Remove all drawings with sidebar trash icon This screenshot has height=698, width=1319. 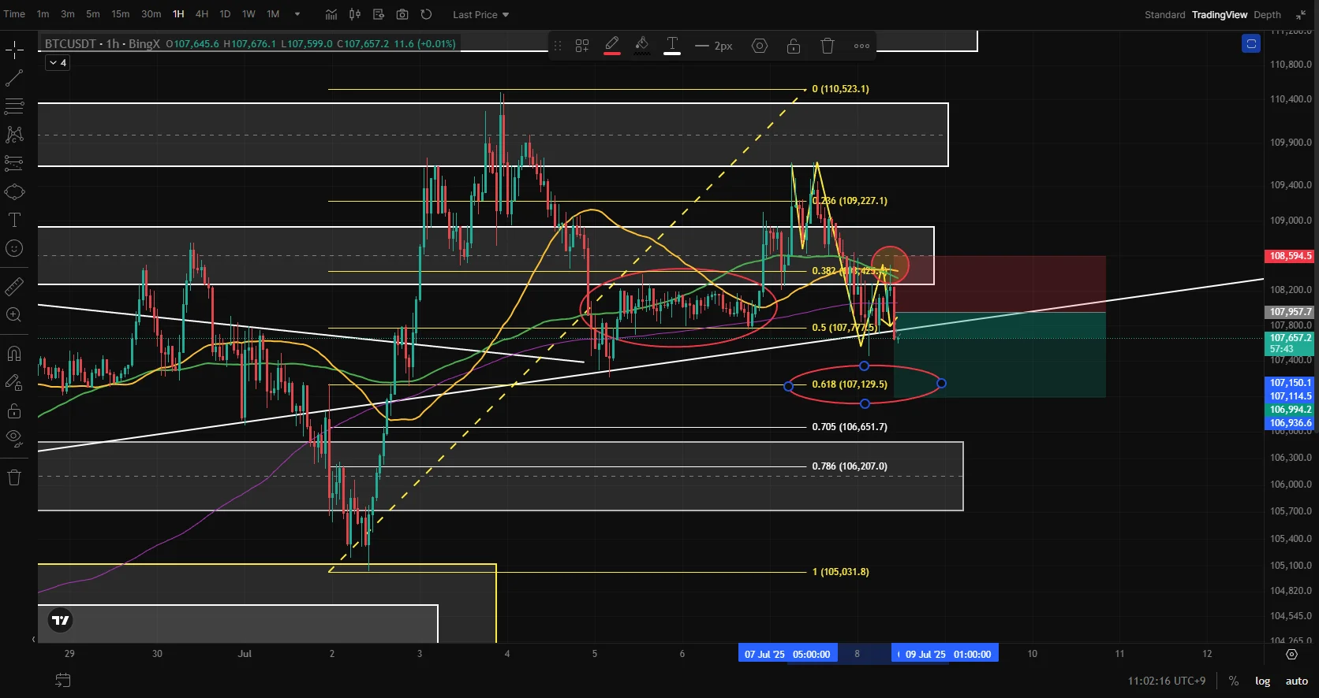pyautogui.click(x=14, y=477)
